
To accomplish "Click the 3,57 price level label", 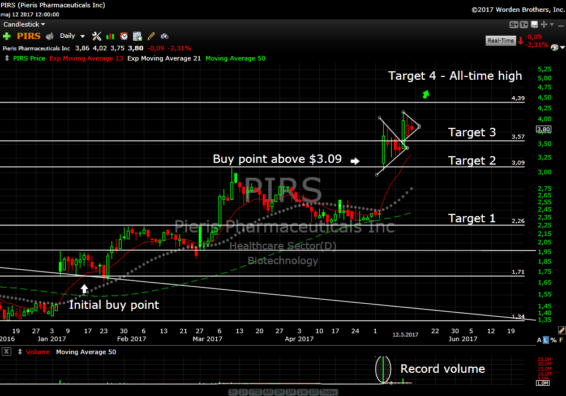I will [518, 137].
